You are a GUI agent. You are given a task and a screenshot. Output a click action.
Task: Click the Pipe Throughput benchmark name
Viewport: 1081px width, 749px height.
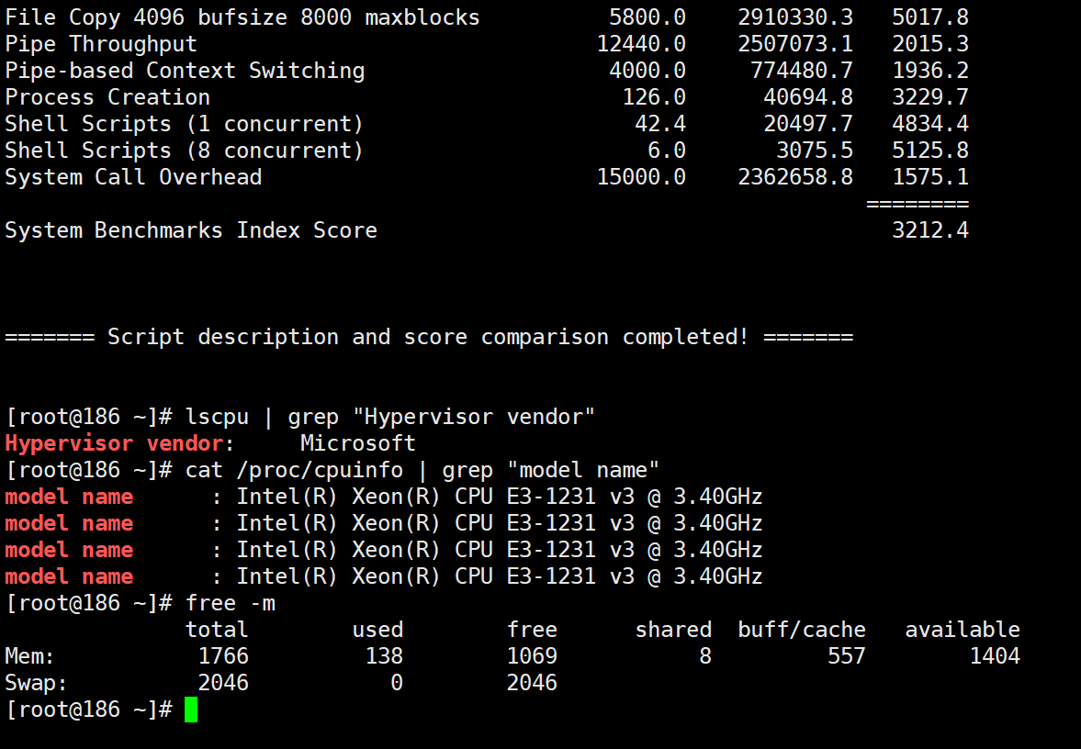pos(101,44)
